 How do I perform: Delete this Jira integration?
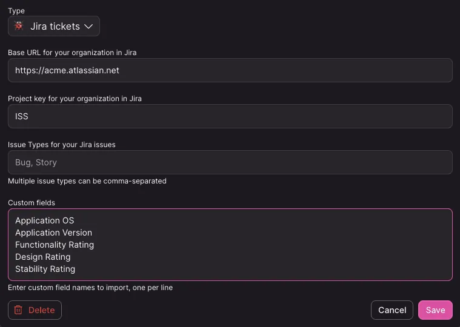click(x=35, y=310)
